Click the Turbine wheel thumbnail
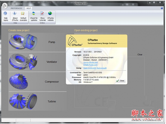166x124 pixels. pyautogui.click(x=23, y=101)
